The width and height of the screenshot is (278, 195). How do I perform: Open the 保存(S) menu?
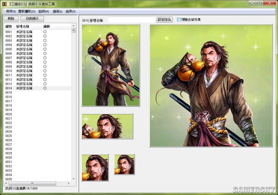(x=10, y=11)
